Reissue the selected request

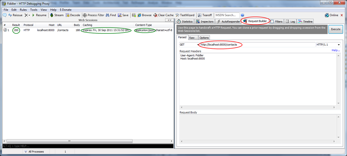tap(16, 15)
